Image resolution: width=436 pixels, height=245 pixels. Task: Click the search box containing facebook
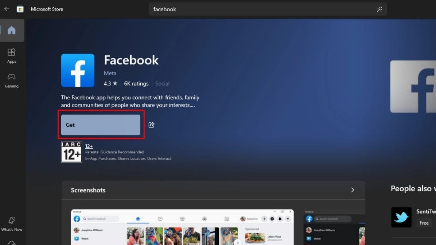[x=262, y=9]
